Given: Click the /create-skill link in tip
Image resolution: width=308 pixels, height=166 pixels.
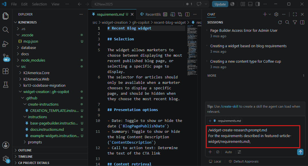Looking at the screenshot, I should (x=229, y=106).
